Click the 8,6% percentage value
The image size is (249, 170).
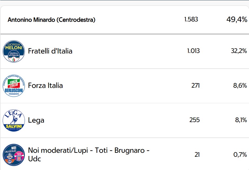pos(240,86)
